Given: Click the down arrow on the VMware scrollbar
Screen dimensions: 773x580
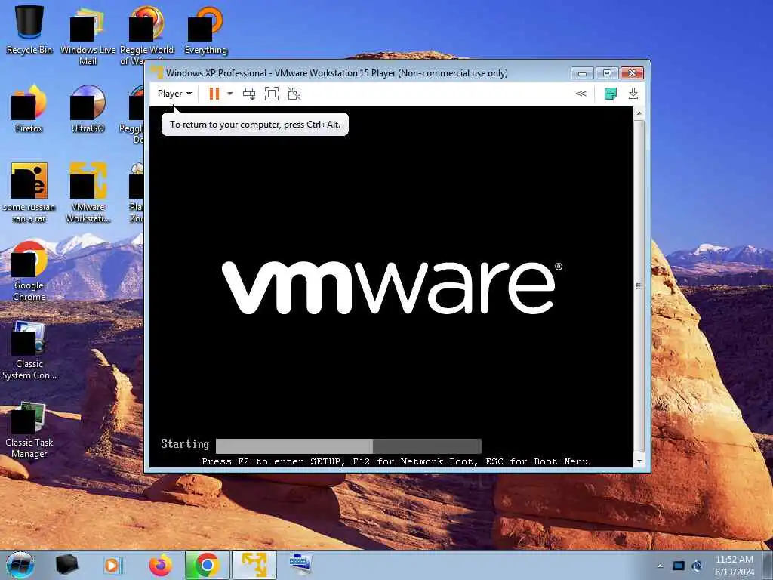Looking at the screenshot, I should [639, 461].
